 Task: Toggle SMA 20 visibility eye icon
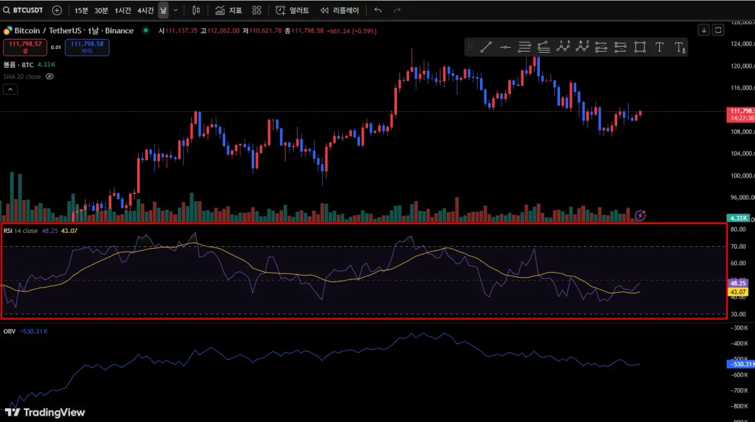(x=50, y=77)
